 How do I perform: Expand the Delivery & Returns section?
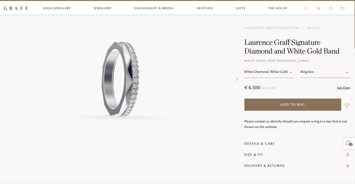click(x=297, y=166)
